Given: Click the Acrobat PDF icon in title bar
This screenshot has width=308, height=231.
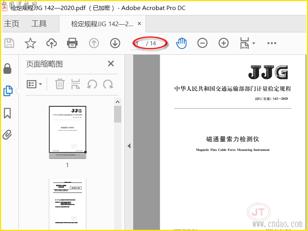Looking at the screenshot, I should point(5,8).
